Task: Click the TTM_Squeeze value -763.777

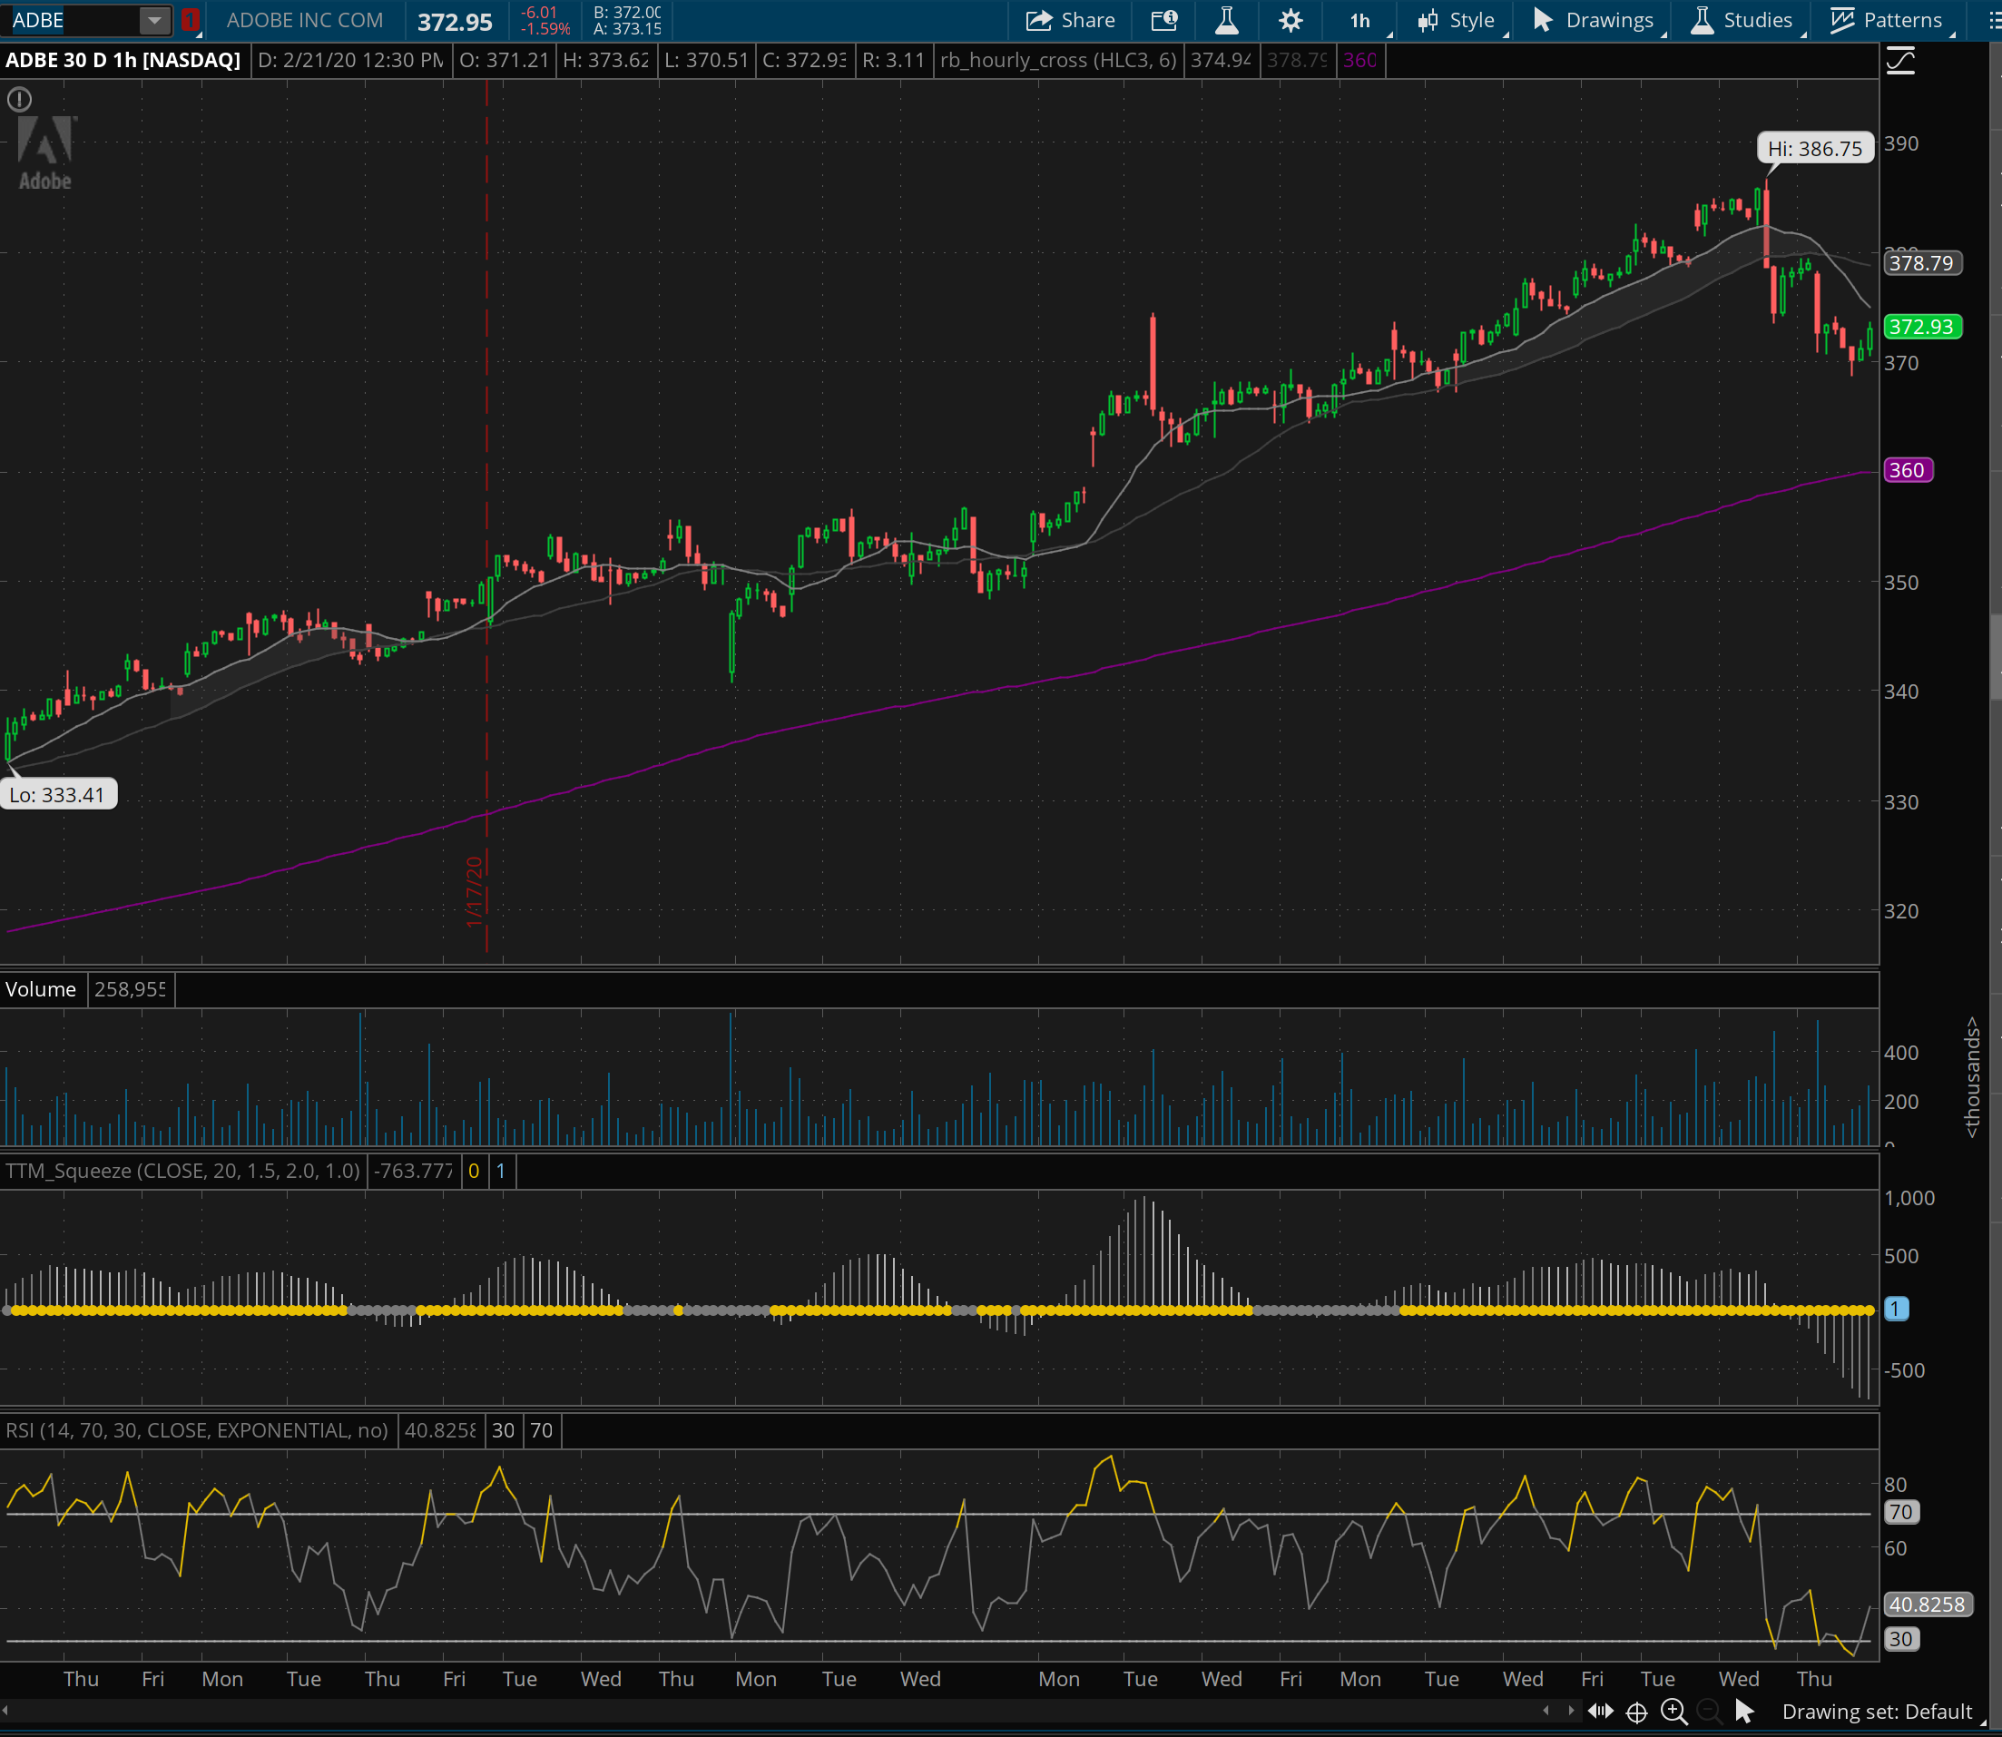Action: (x=413, y=1171)
